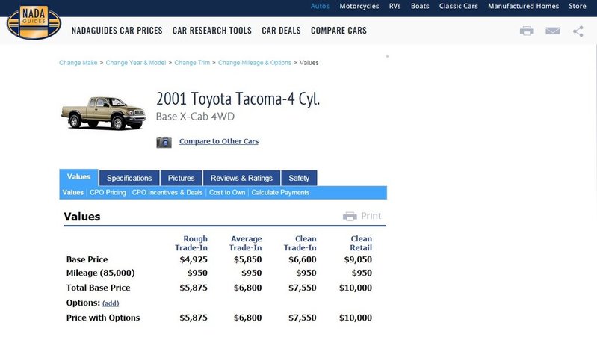Click the NADA Guides logo
597x340 pixels.
pos(34,22)
